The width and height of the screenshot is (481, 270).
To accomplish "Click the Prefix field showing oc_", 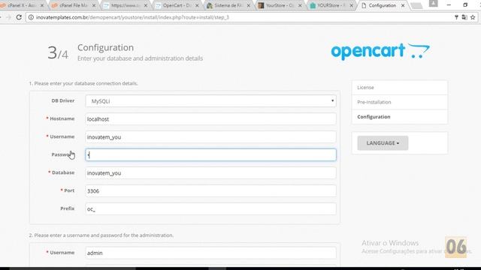I will click(x=210, y=209).
